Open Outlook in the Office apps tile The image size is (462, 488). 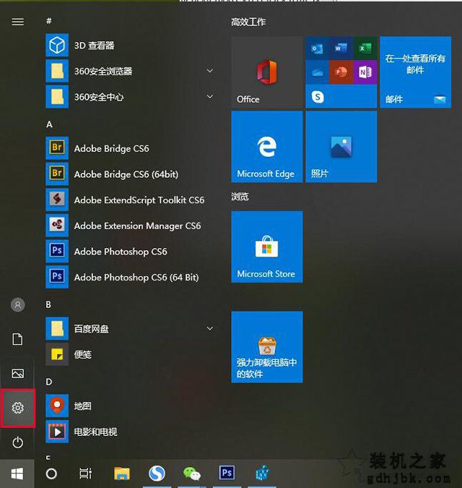317,48
